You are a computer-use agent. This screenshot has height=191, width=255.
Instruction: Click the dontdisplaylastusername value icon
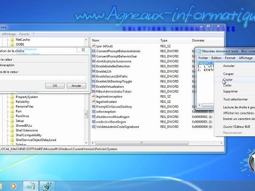tap(94, 61)
